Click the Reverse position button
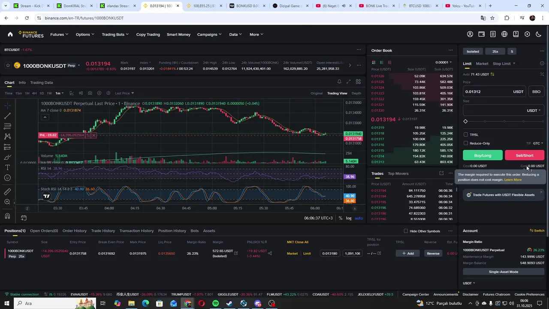The width and height of the screenshot is (549, 309). tap(433, 253)
